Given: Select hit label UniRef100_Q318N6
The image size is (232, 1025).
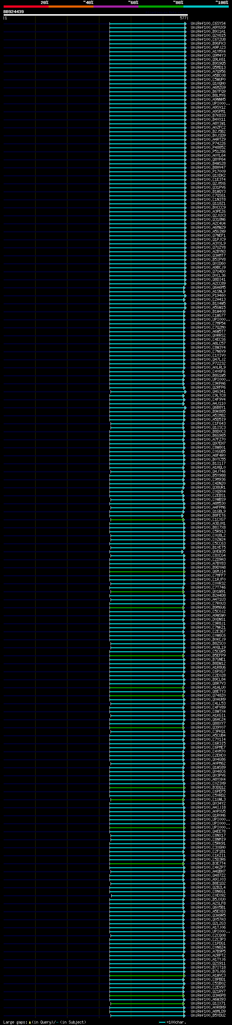Looking at the screenshot, I should 208,220.
